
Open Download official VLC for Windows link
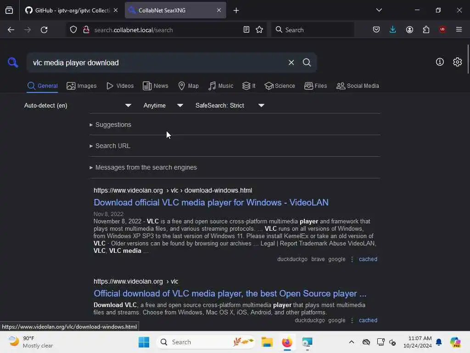click(x=211, y=203)
